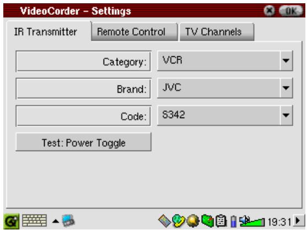Open the Brand dropdown showing JVC
The width and height of the screenshot is (307, 230).
[x=225, y=88]
